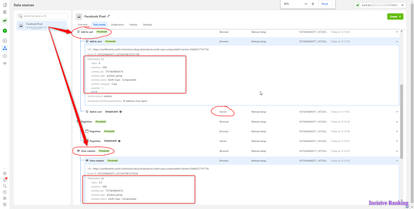Open the Help question mark icon
The width and height of the screenshot is (414, 209).
(x=5, y=192)
